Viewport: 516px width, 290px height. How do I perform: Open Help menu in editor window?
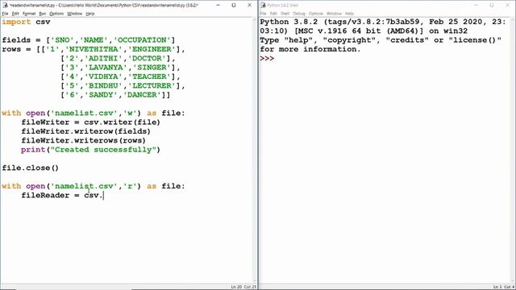[x=90, y=14]
